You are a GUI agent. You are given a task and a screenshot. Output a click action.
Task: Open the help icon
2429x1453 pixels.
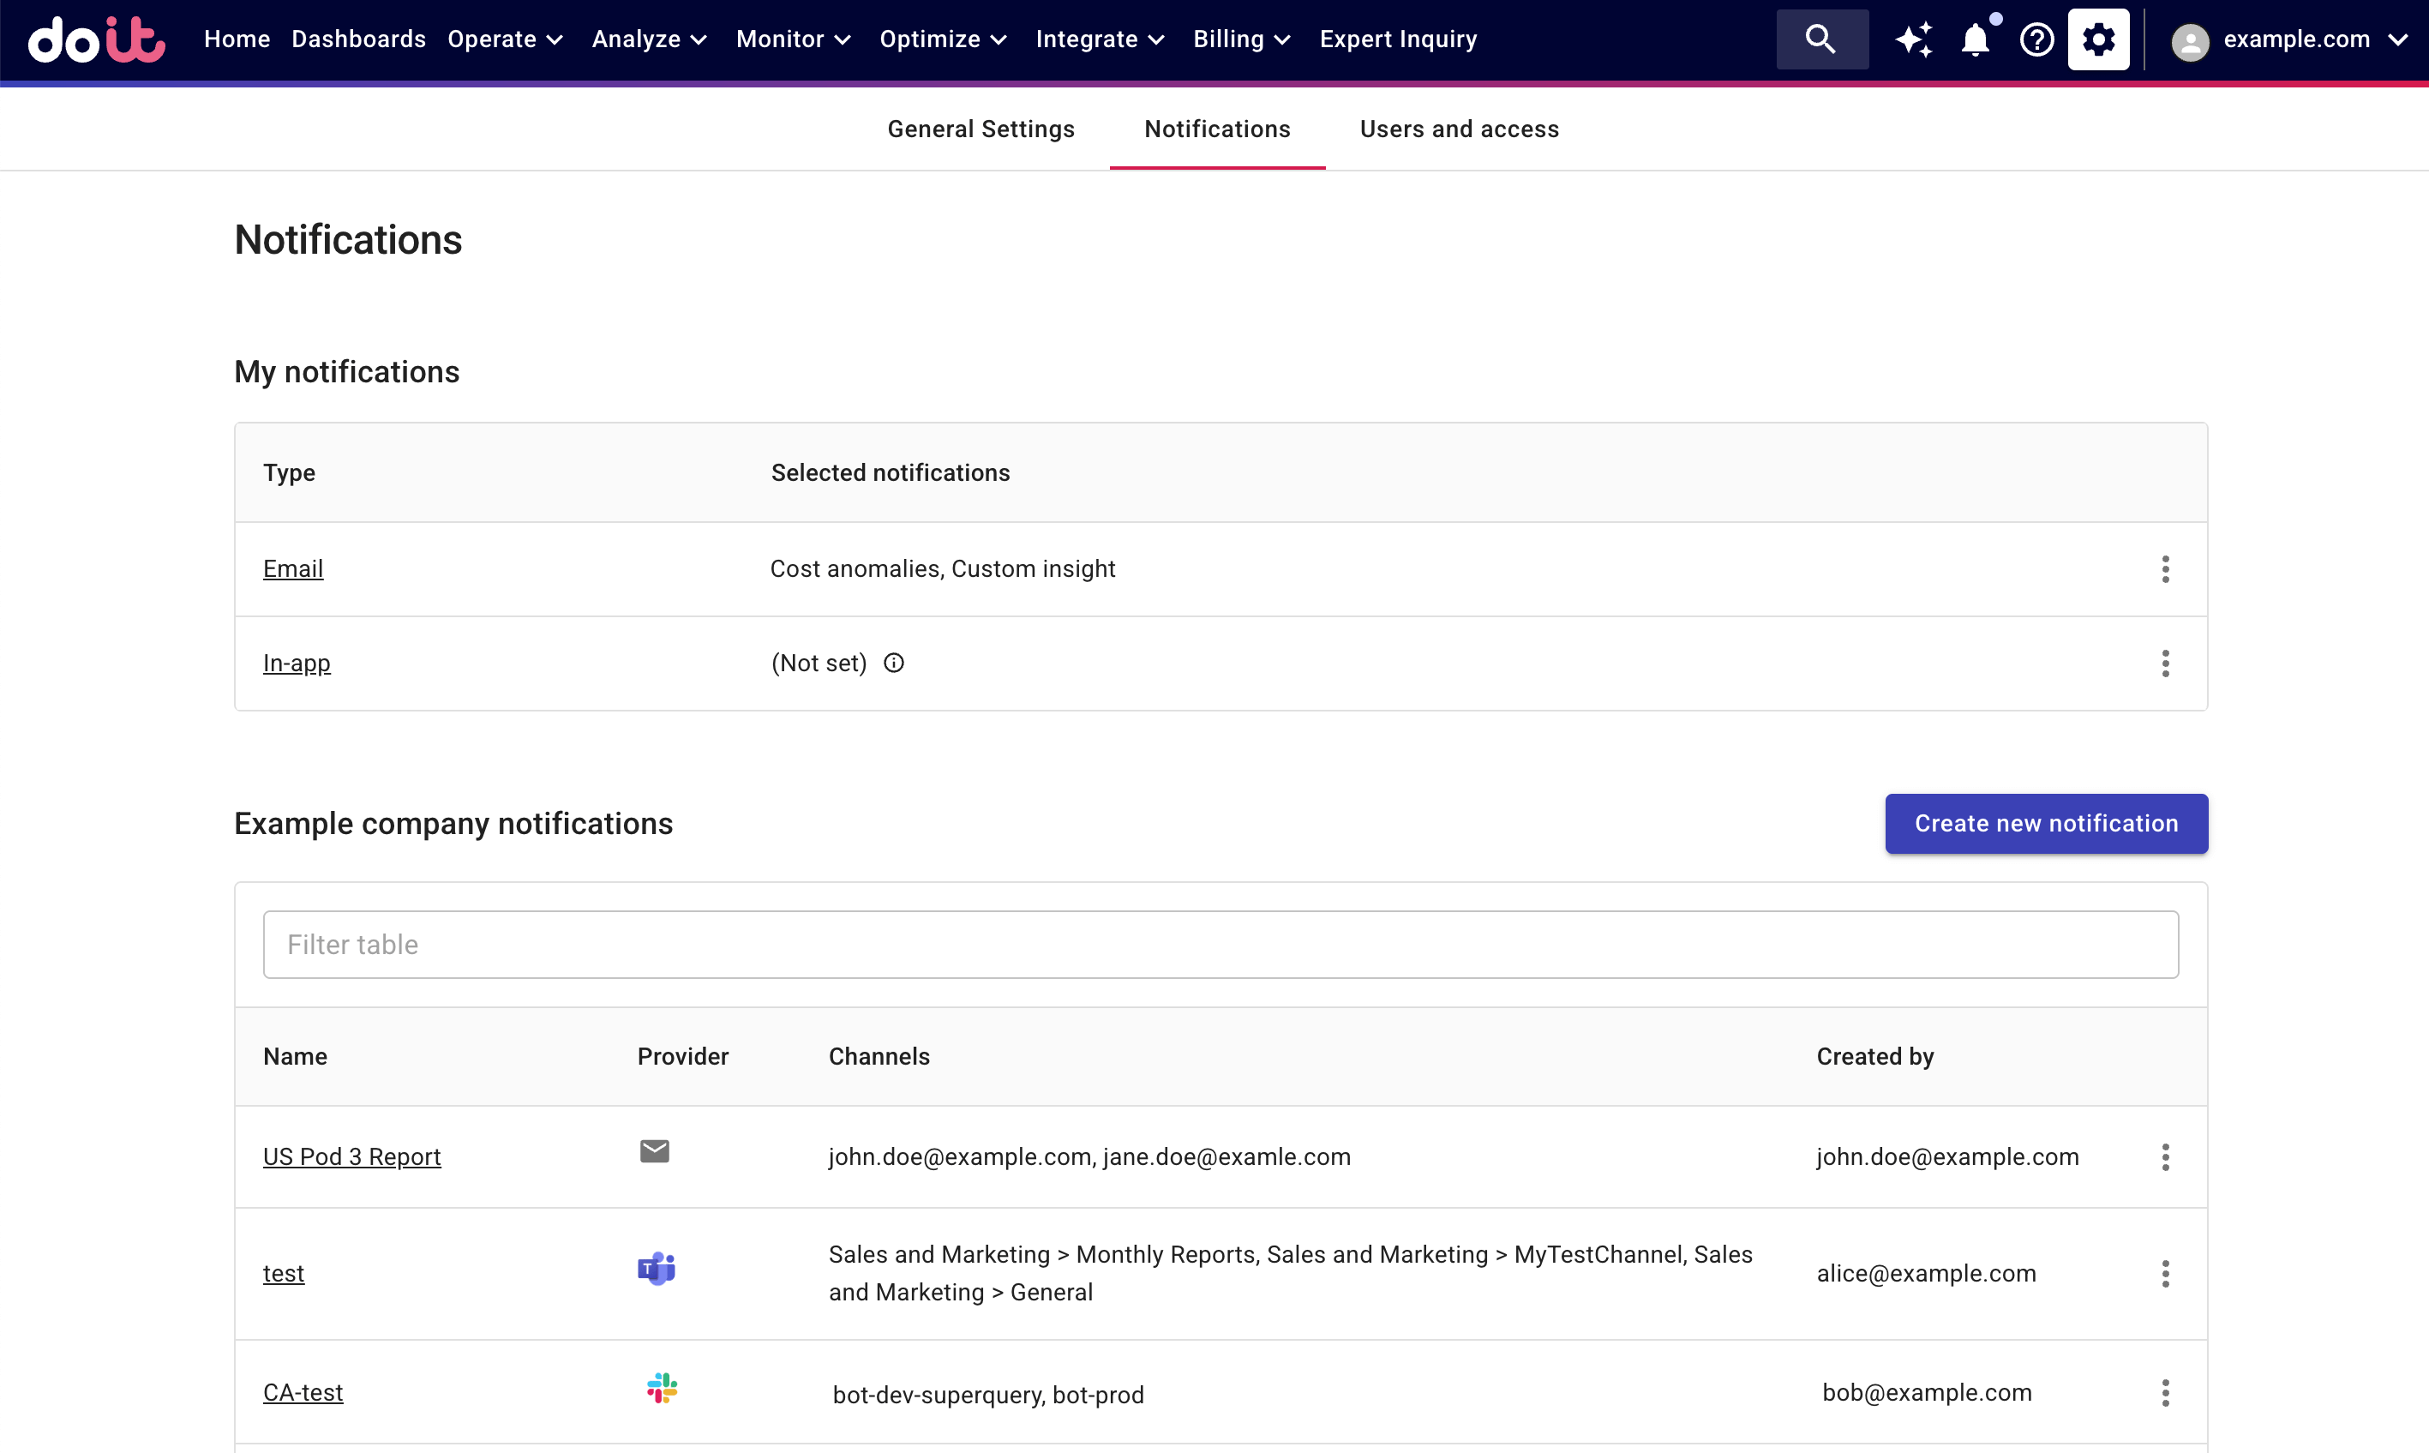(x=2036, y=39)
